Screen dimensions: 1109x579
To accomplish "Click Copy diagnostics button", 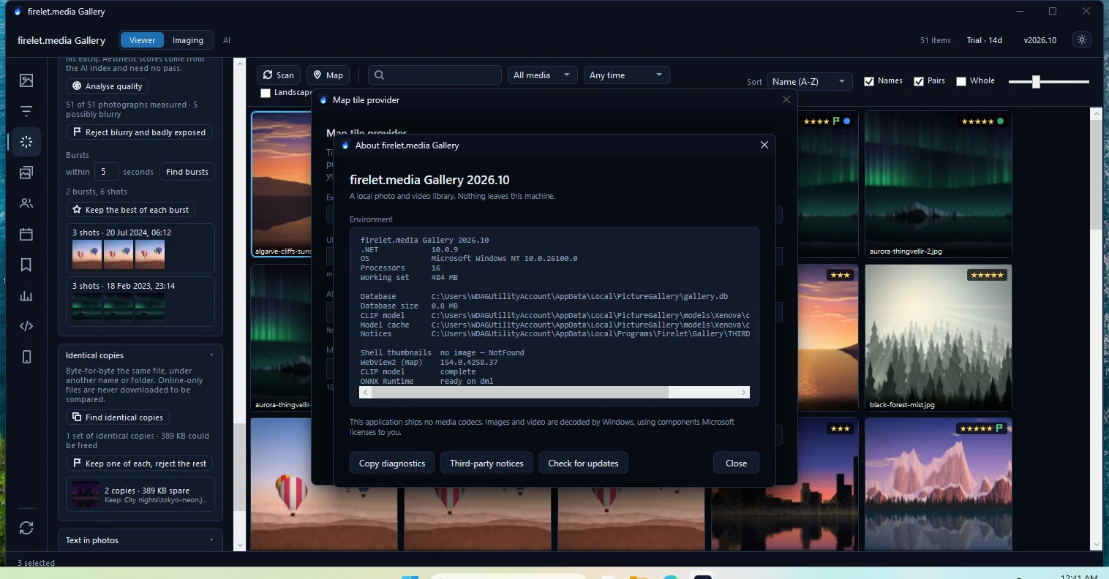I will tap(392, 463).
